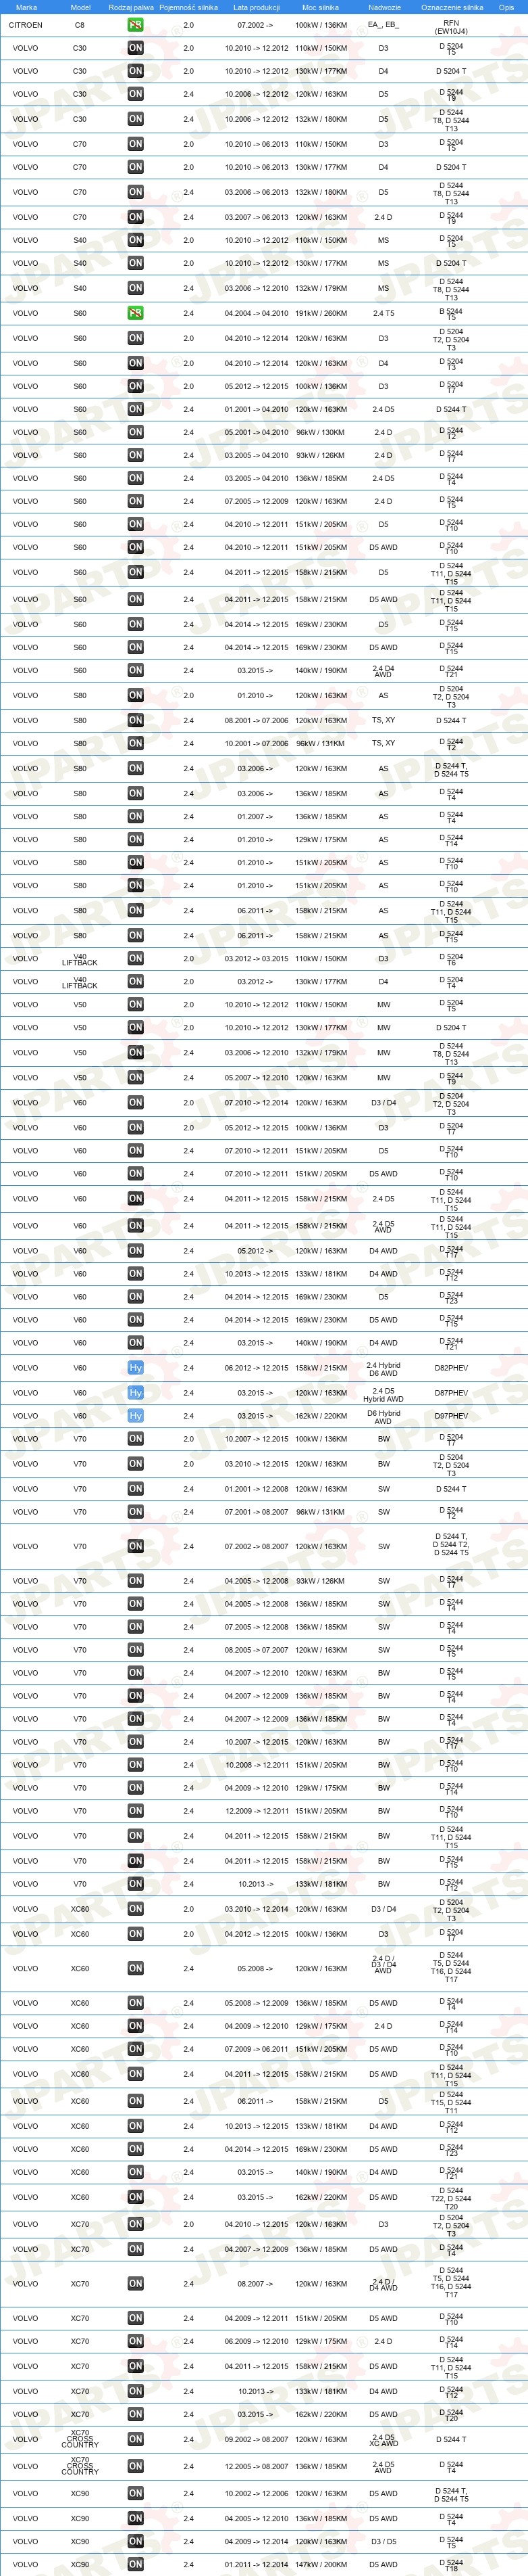Viewport: 528px width, 2576px height.
Task: Click ON fuel icon in C30 110kW row
Action: [135, 48]
